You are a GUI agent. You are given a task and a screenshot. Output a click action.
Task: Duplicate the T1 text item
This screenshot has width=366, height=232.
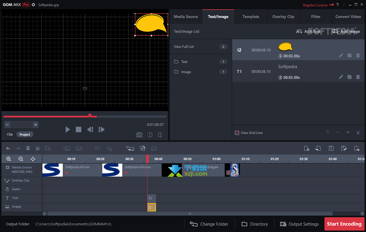click(349, 77)
